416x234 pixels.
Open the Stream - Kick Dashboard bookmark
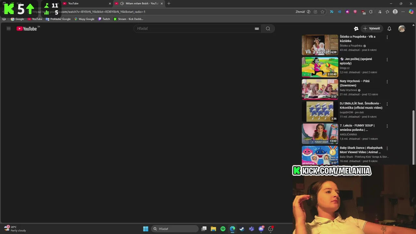[128, 19]
